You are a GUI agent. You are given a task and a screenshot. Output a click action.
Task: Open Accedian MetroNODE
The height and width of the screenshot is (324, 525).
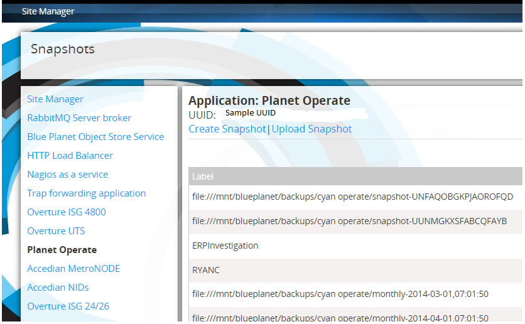pyautogui.click(x=73, y=269)
